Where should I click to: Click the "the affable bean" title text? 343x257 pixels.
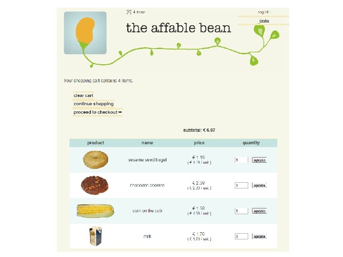(x=178, y=28)
